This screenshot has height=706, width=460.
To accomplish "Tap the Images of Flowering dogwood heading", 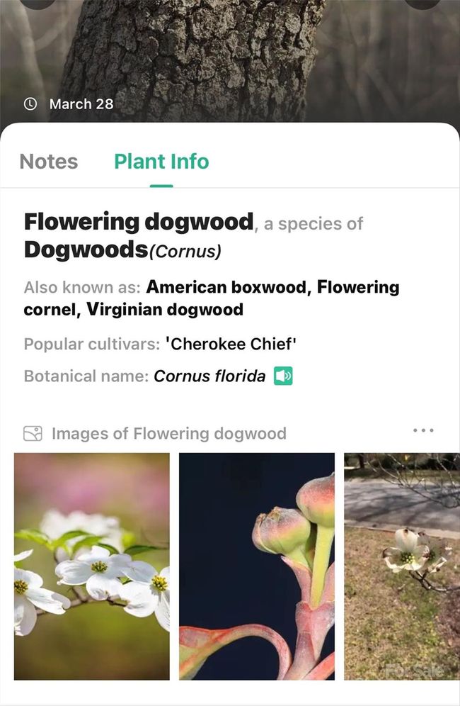I will pyautogui.click(x=169, y=433).
